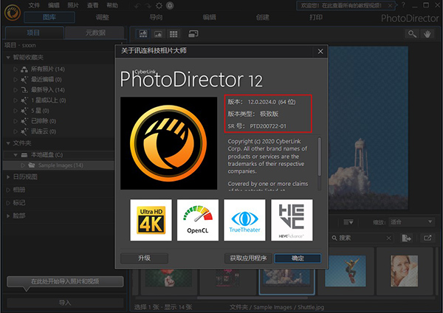Switch to the Library (图库) module
The image size is (443, 313).
[49, 17]
